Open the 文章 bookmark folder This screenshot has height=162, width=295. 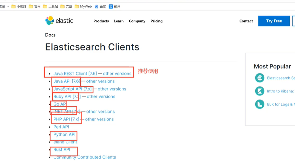(66, 6)
